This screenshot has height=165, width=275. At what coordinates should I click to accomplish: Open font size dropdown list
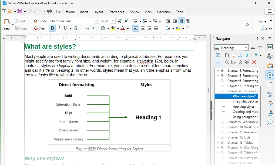(113, 21)
